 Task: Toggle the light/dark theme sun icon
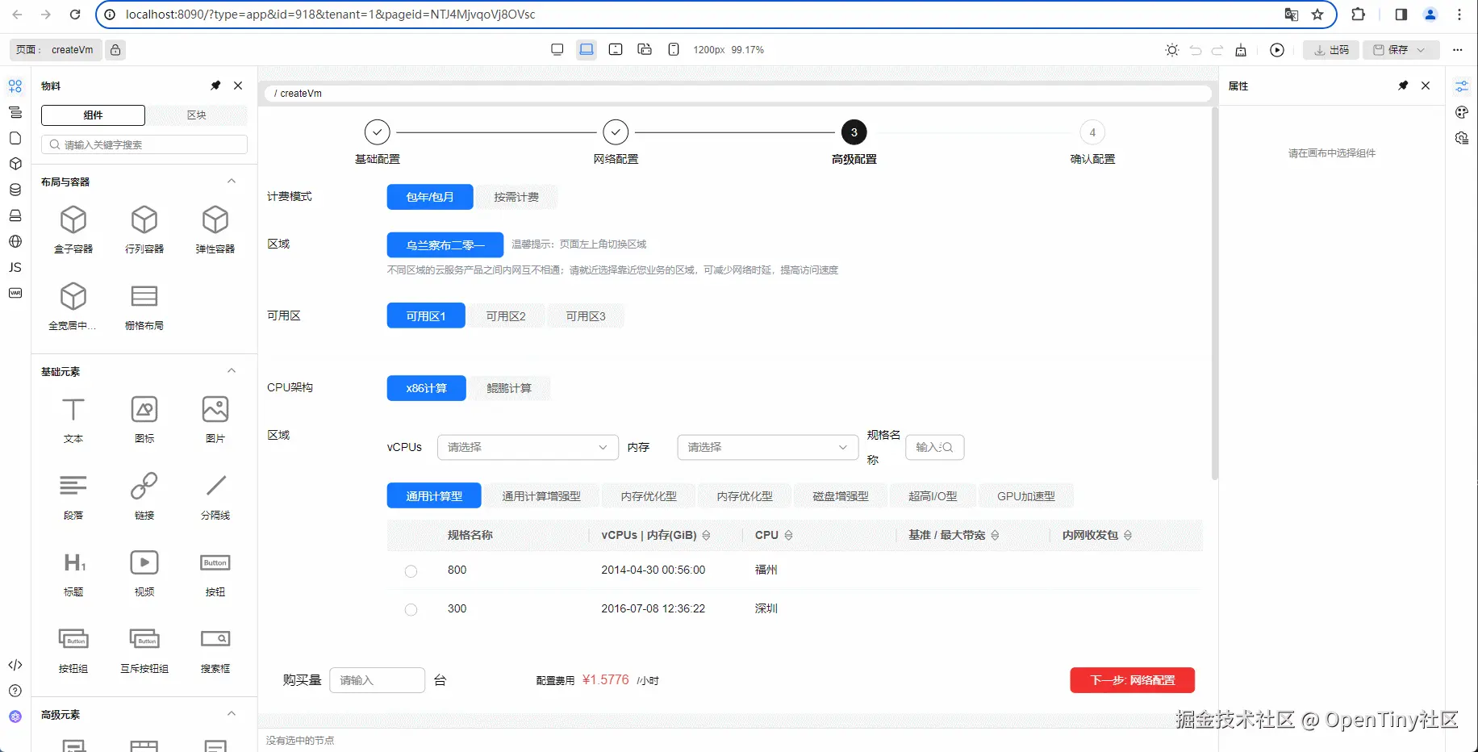tap(1172, 50)
